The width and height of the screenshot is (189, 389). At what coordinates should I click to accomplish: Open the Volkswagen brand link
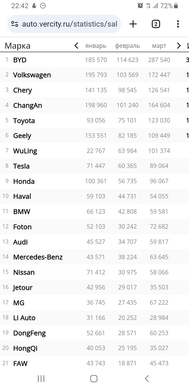click(32, 75)
